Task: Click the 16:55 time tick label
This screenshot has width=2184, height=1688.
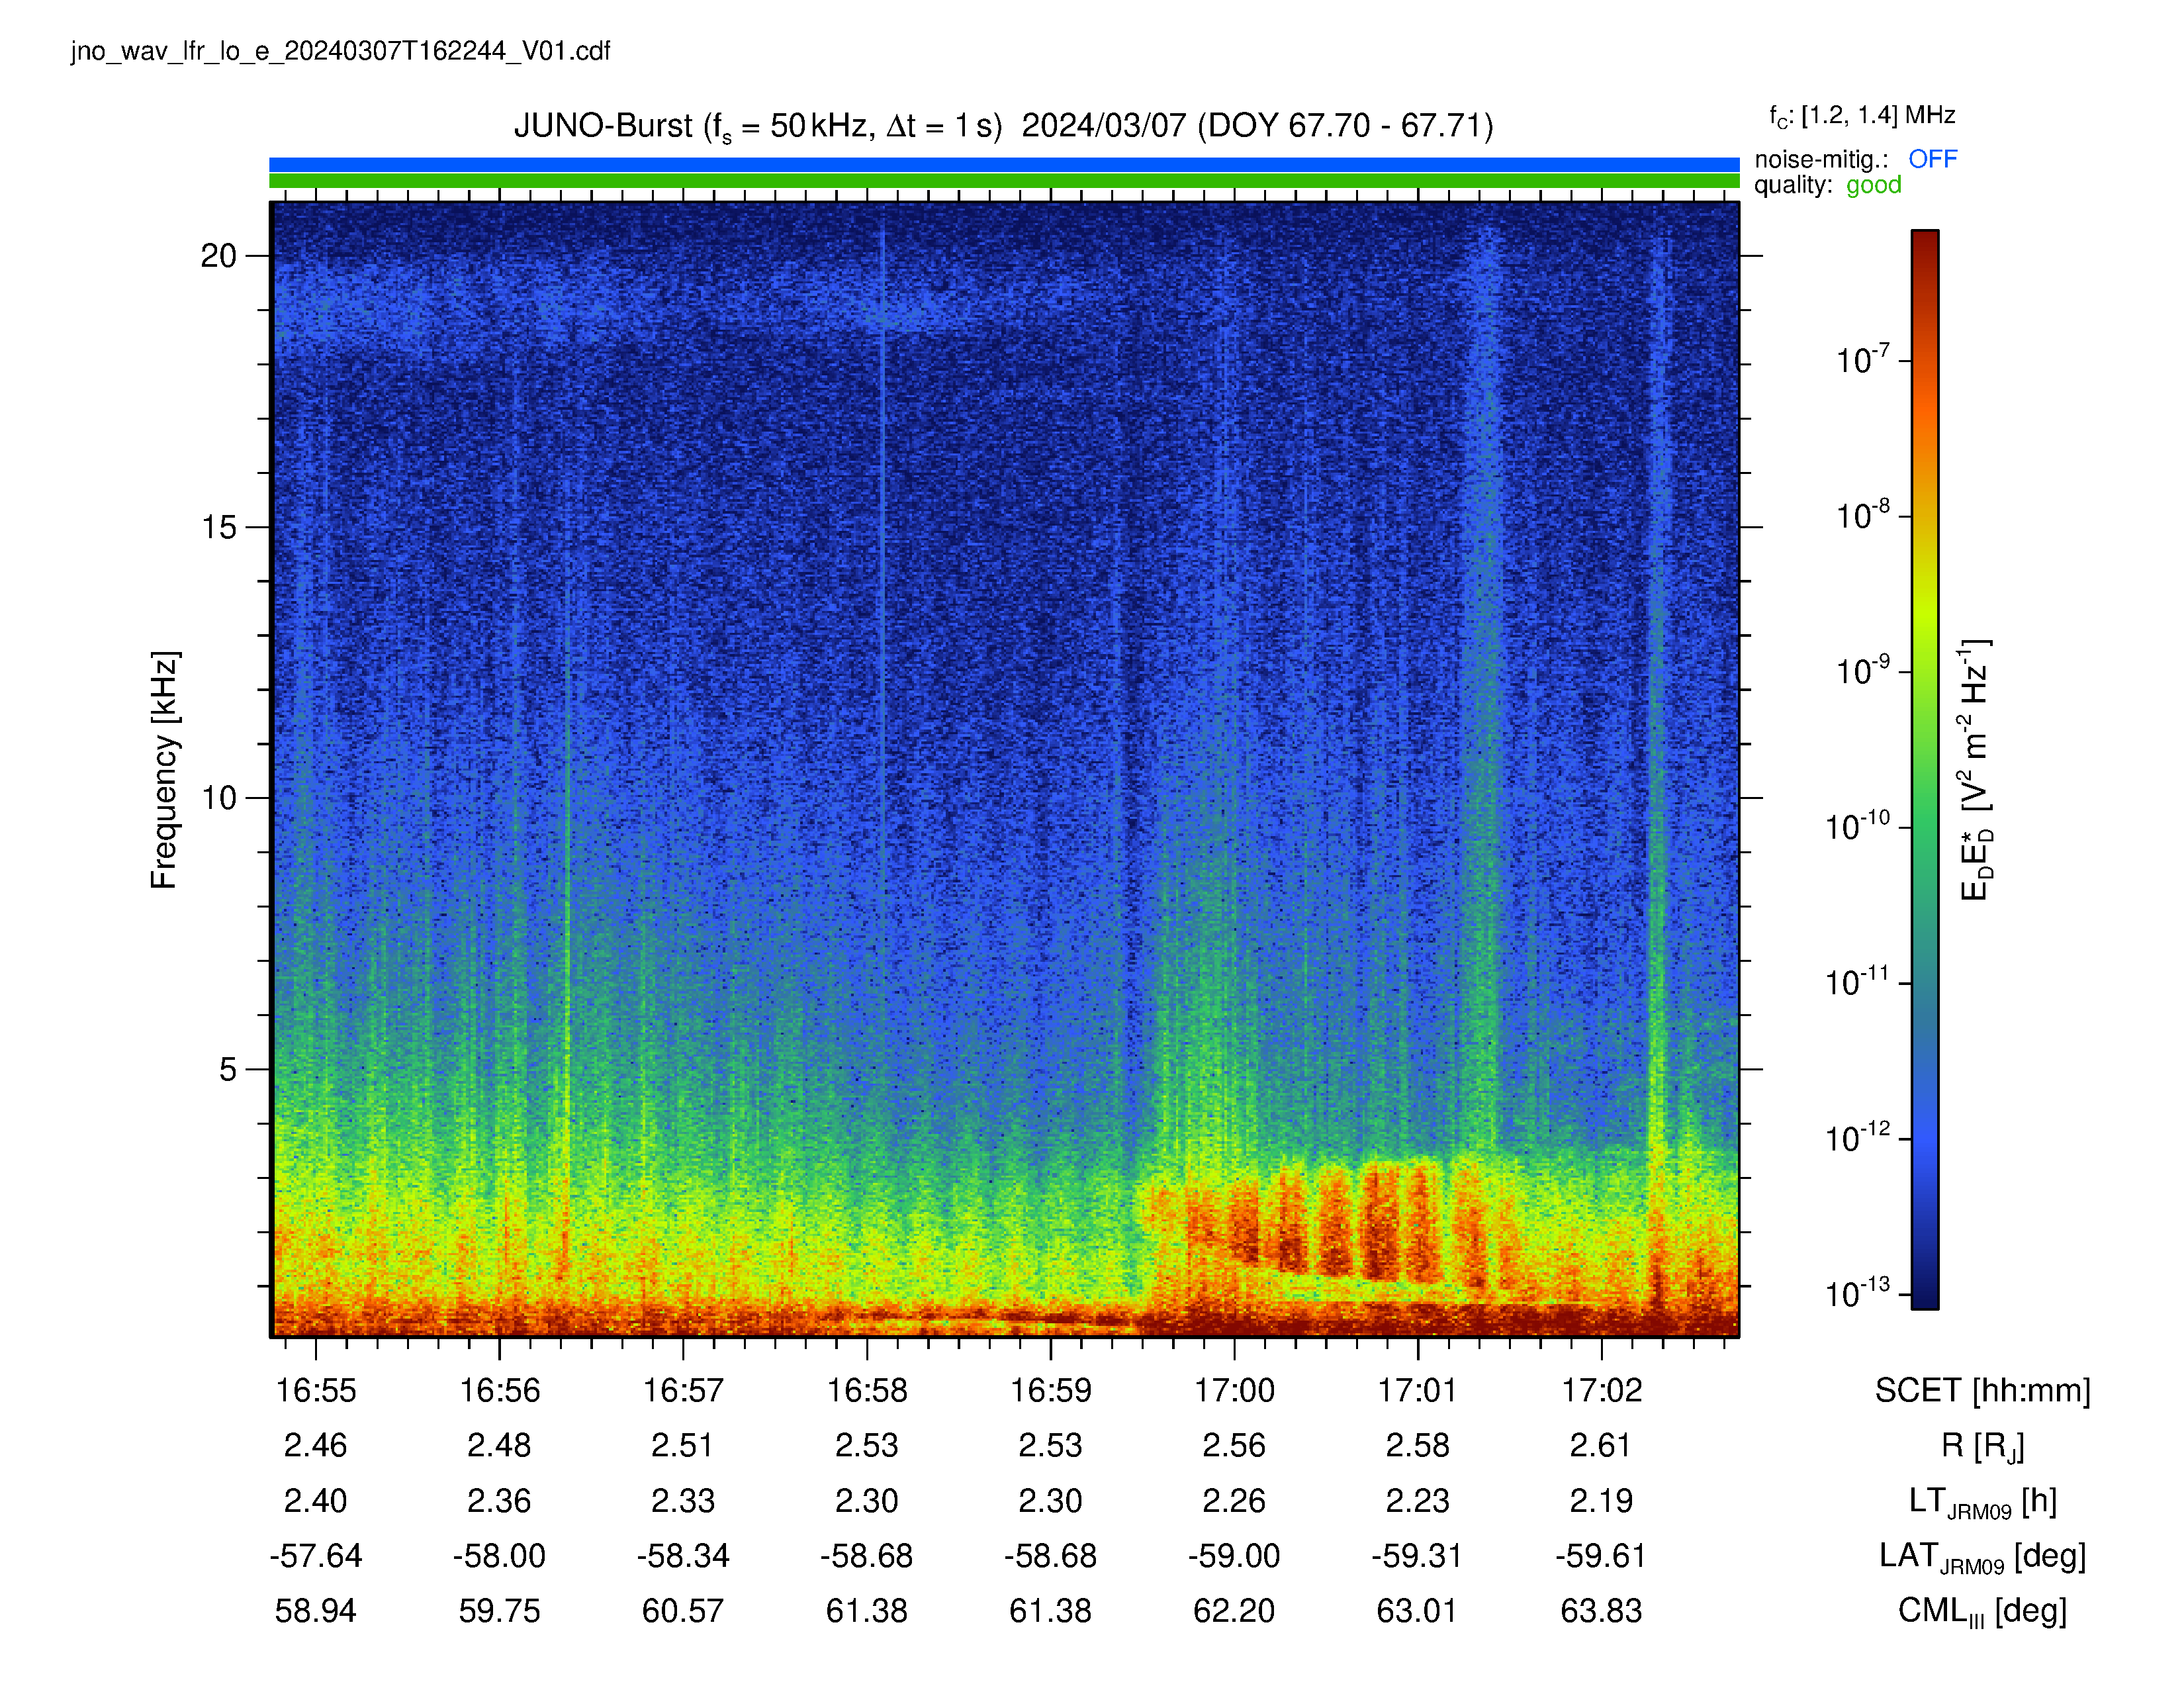Action: tap(316, 1390)
